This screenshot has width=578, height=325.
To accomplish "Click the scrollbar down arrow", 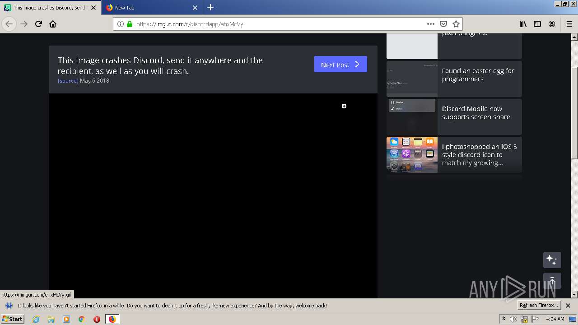I will [x=574, y=295].
